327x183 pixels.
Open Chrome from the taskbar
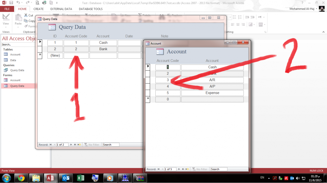21,178
